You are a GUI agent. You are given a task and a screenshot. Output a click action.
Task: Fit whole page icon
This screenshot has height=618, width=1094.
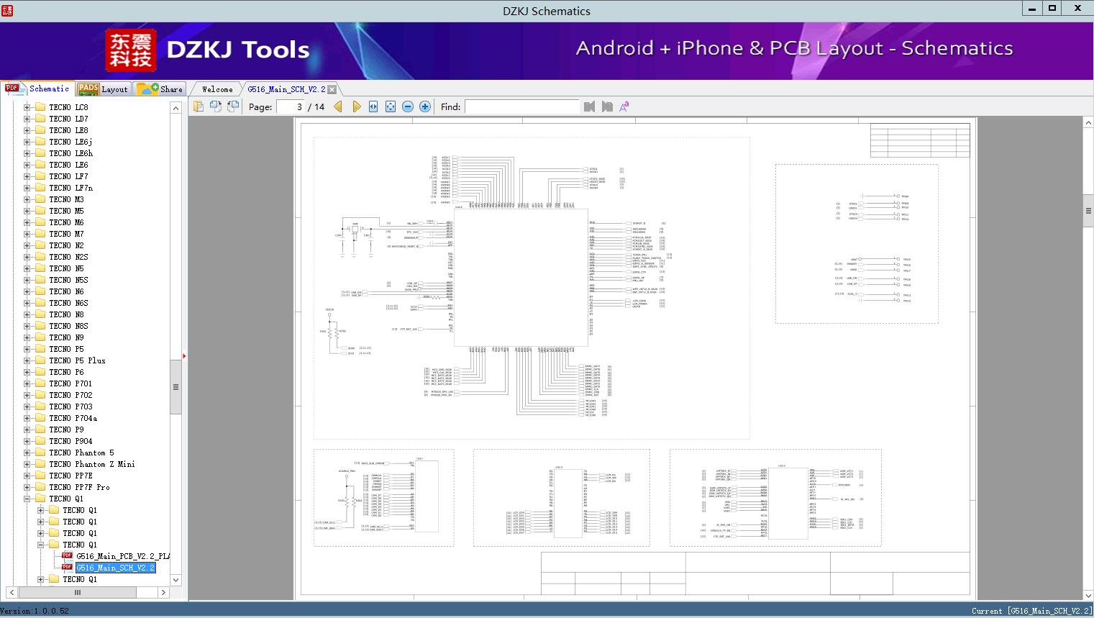point(391,106)
